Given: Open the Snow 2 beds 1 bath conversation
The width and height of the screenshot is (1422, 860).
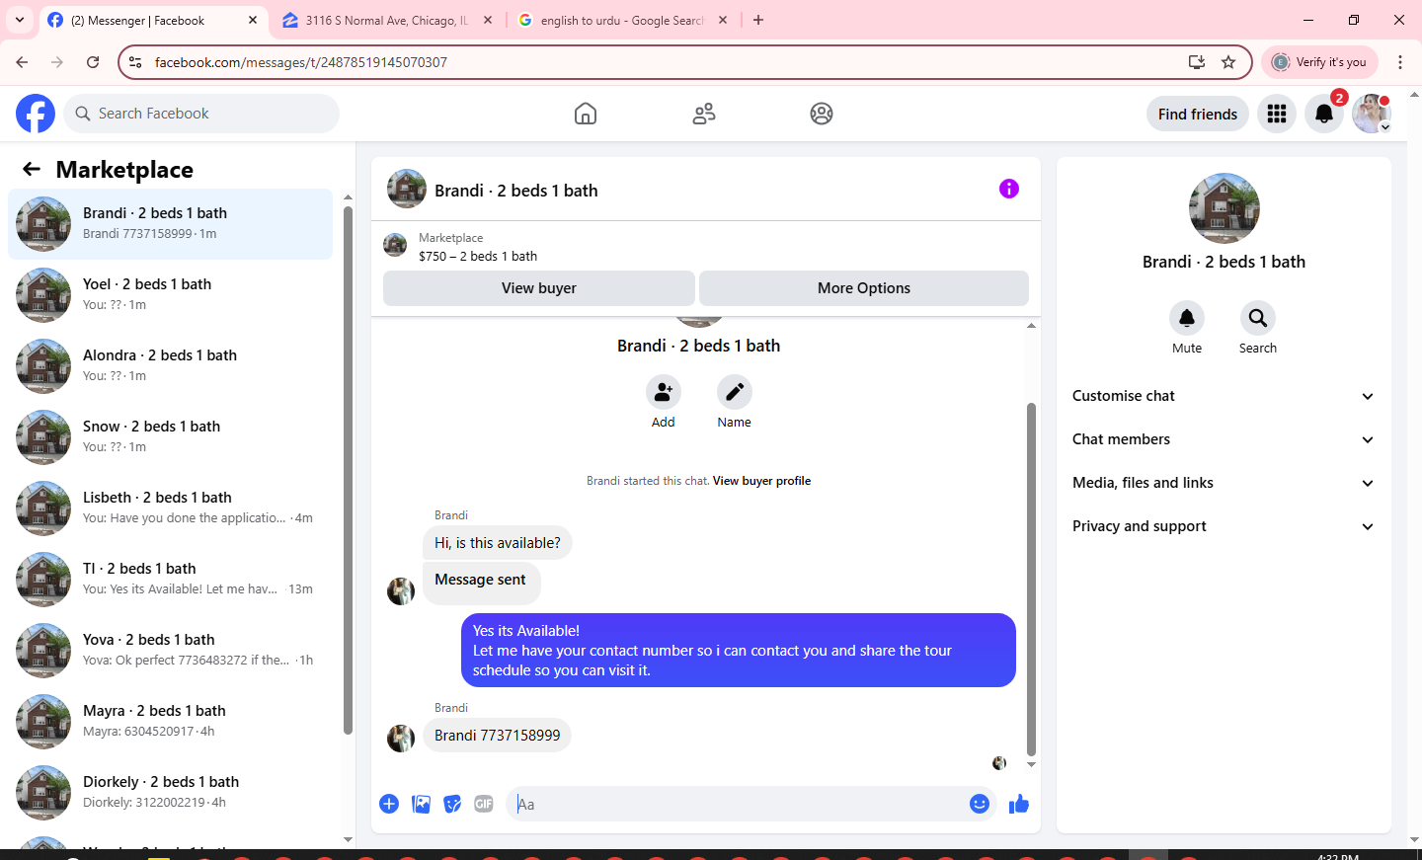Looking at the screenshot, I should coord(170,437).
